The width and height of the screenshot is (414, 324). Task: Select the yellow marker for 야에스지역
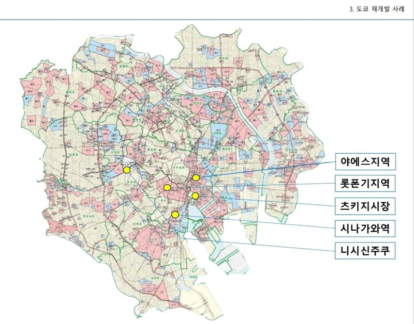196,177
